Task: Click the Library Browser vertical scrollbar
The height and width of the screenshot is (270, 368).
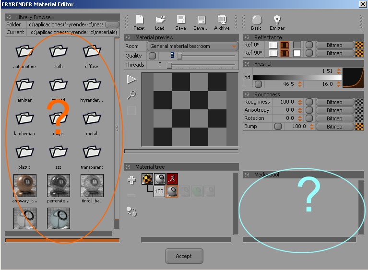Action: 117,133
